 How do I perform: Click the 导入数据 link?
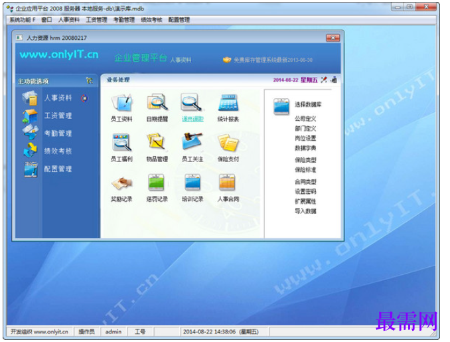305,211
